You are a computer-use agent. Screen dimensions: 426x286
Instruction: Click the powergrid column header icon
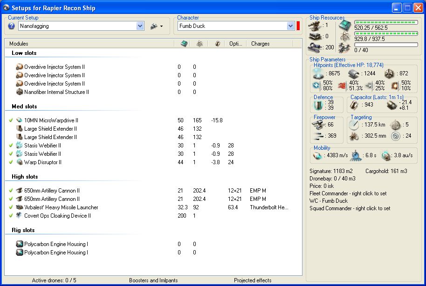[x=199, y=44]
